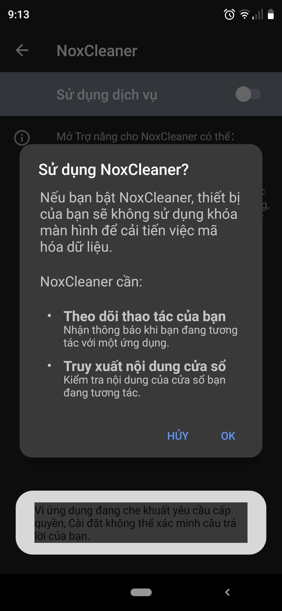The image size is (282, 611).
Task: Select Truy xuất nội dung cửa sổ item
Action: click(x=145, y=366)
